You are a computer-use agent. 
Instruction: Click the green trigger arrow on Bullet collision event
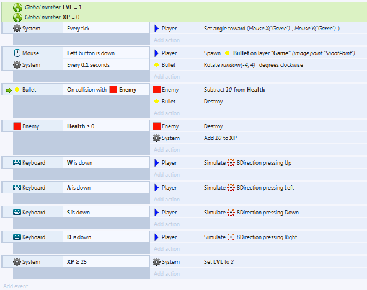coord(9,90)
